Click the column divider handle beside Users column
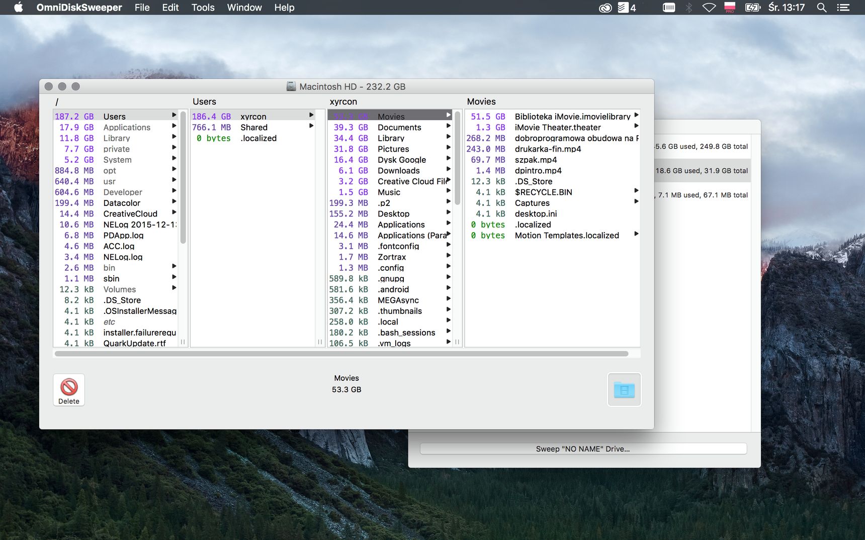 320,342
